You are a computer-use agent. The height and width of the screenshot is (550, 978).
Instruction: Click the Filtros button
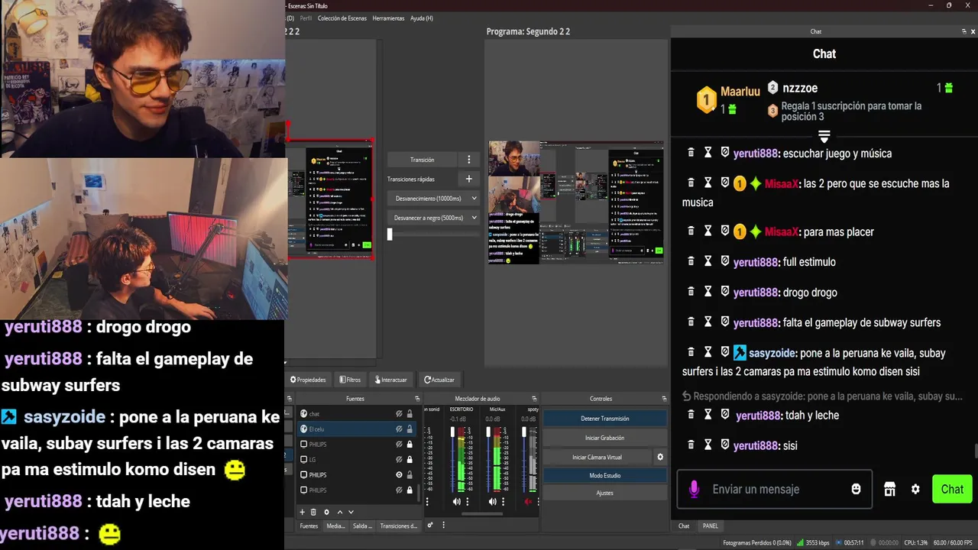click(x=350, y=380)
